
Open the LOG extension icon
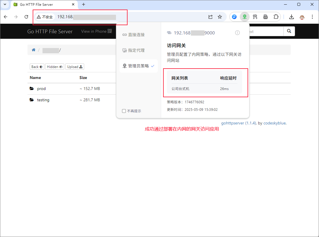click(265, 17)
